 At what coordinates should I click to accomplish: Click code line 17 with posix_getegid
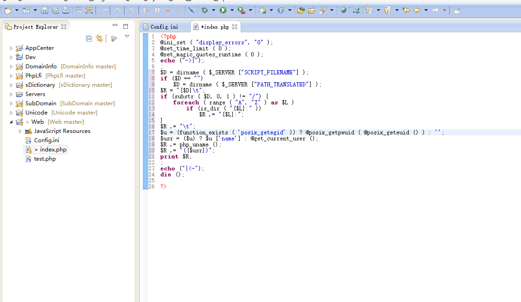point(302,133)
